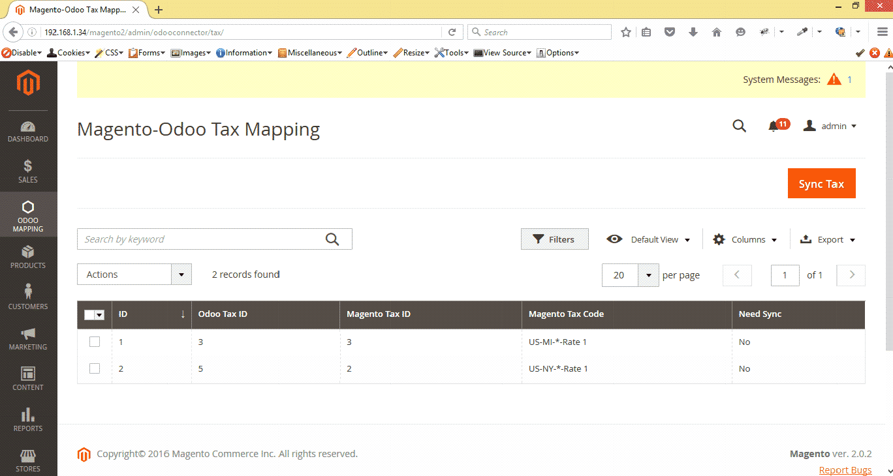The width and height of the screenshot is (893, 476).
Task: Select the checkbox for row ID 2
Action: point(95,368)
